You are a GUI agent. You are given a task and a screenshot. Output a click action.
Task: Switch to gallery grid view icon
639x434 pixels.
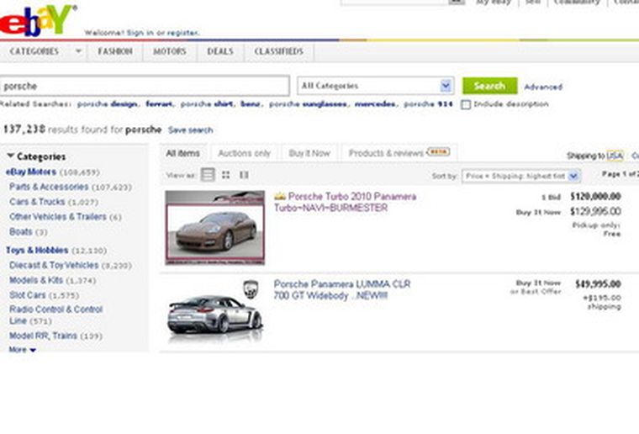point(226,175)
